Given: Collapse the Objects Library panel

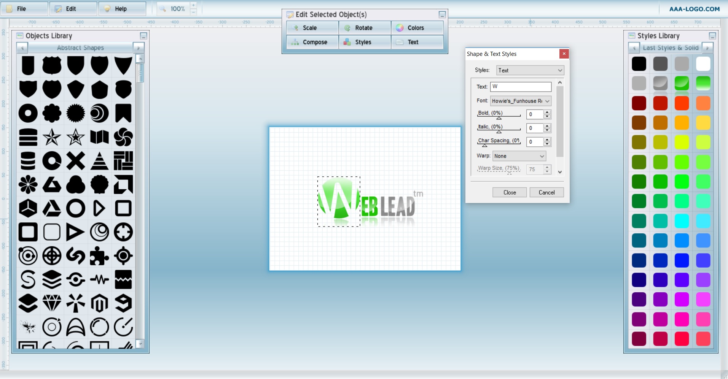Looking at the screenshot, I should 143,36.
